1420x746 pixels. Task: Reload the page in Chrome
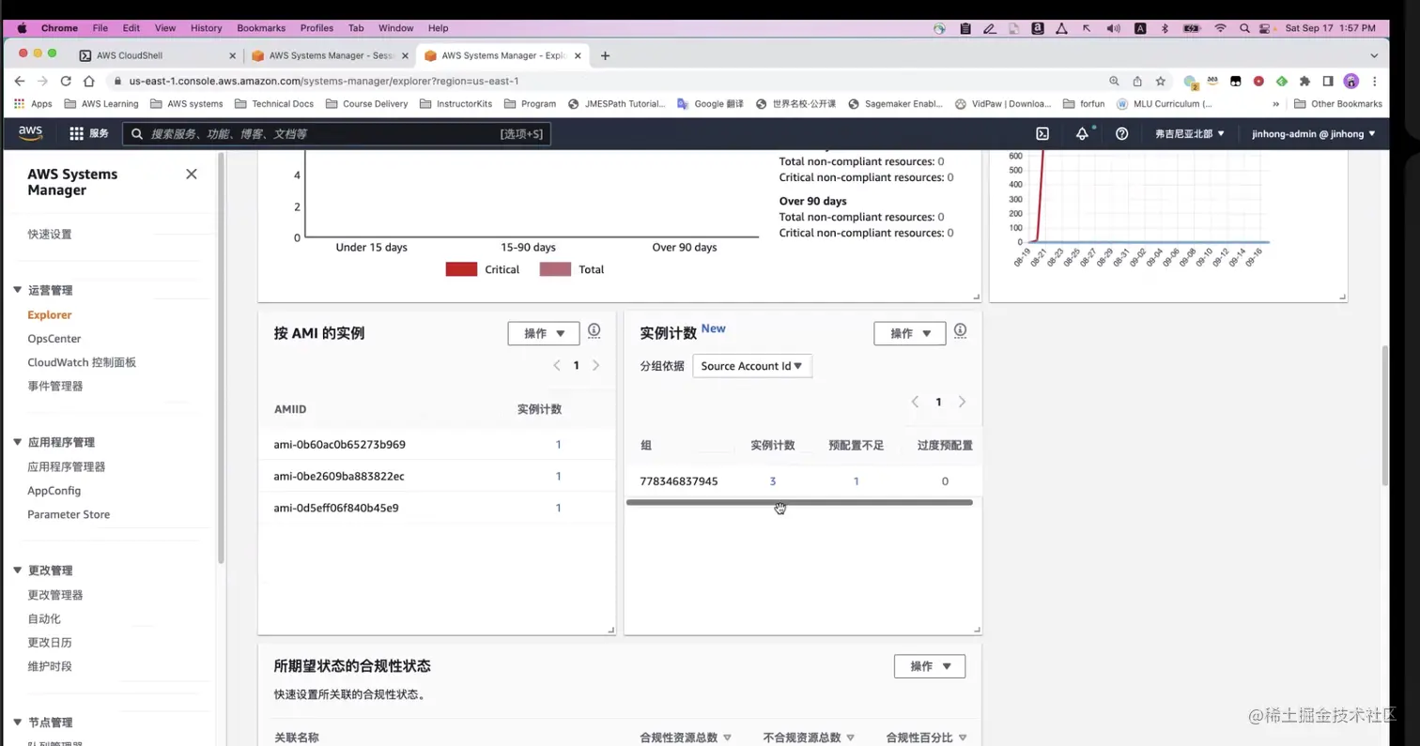pyautogui.click(x=66, y=81)
